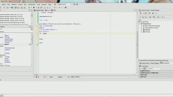Pause the running program
173x97 pixels.
38,8
